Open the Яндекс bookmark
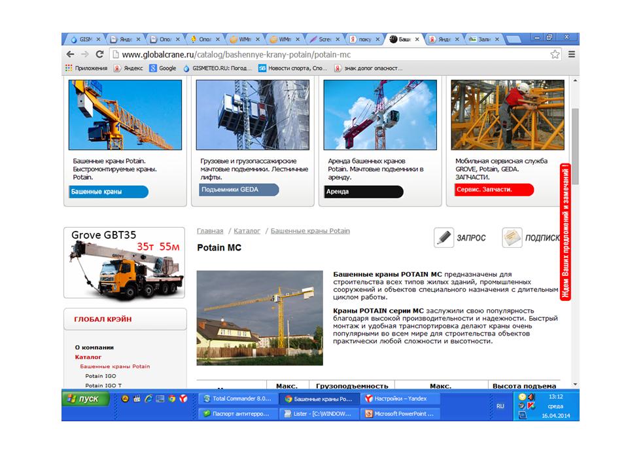Image resolution: width=628 pixels, height=471 pixels. pyautogui.click(x=128, y=68)
